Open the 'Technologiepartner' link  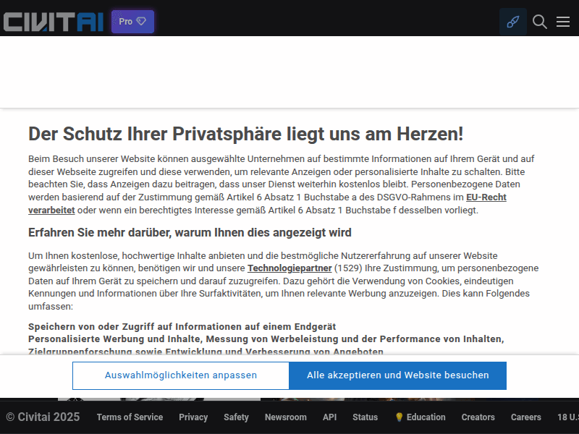(x=289, y=268)
